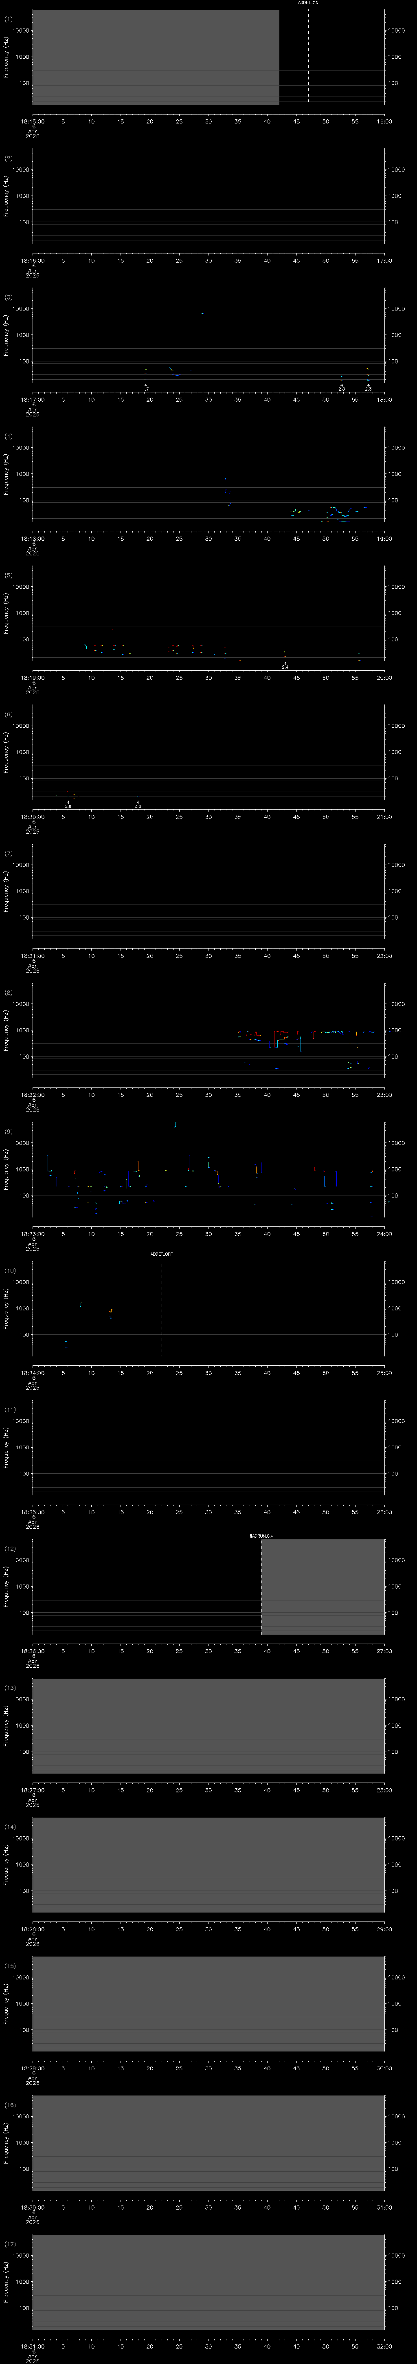Click the ADDET_ON marker label in panel 1
417x2364 pixels.
pyautogui.click(x=308, y=4)
